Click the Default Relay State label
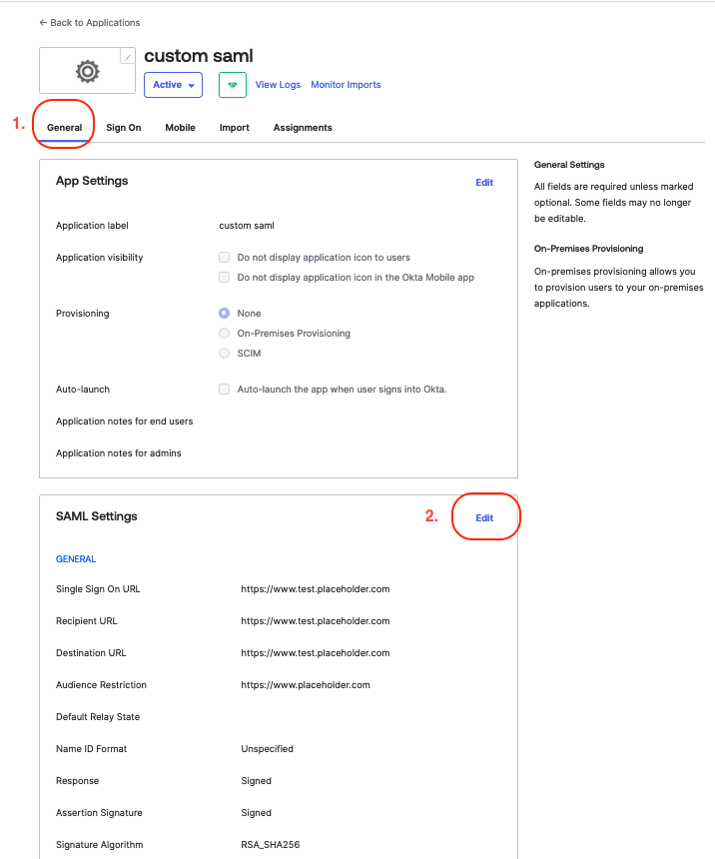Image resolution: width=715 pixels, height=859 pixels. coord(98,717)
